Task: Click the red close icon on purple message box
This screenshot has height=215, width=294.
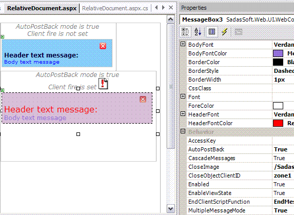Action: pyautogui.click(x=143, y=100)
